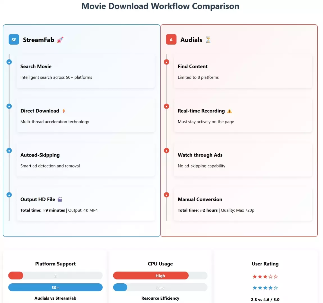
Task: Click the hourglass emoji next to Audials
Action: 208,40
